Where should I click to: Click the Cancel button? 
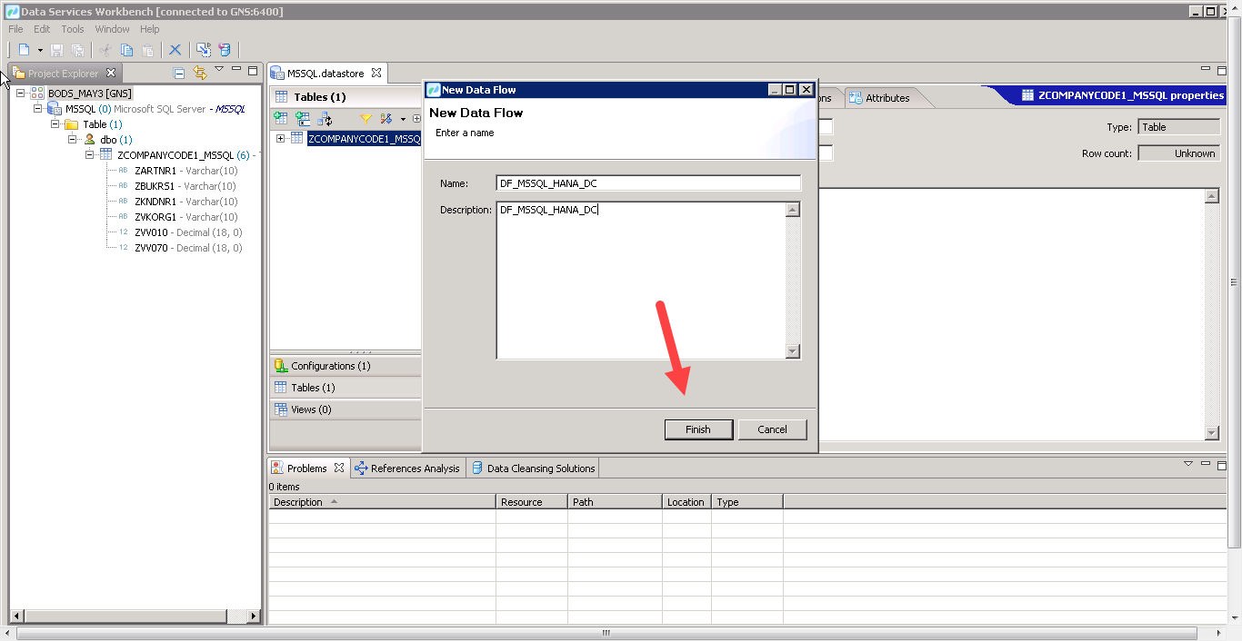(772, 429)
